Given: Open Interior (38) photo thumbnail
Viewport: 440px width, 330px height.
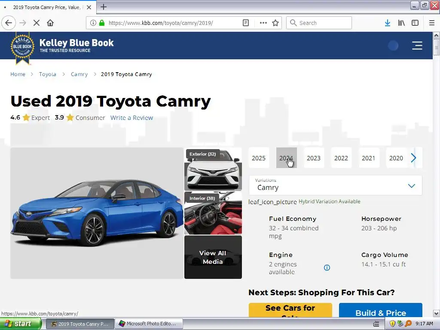Looking at the screenshot, I should (213, 213).
